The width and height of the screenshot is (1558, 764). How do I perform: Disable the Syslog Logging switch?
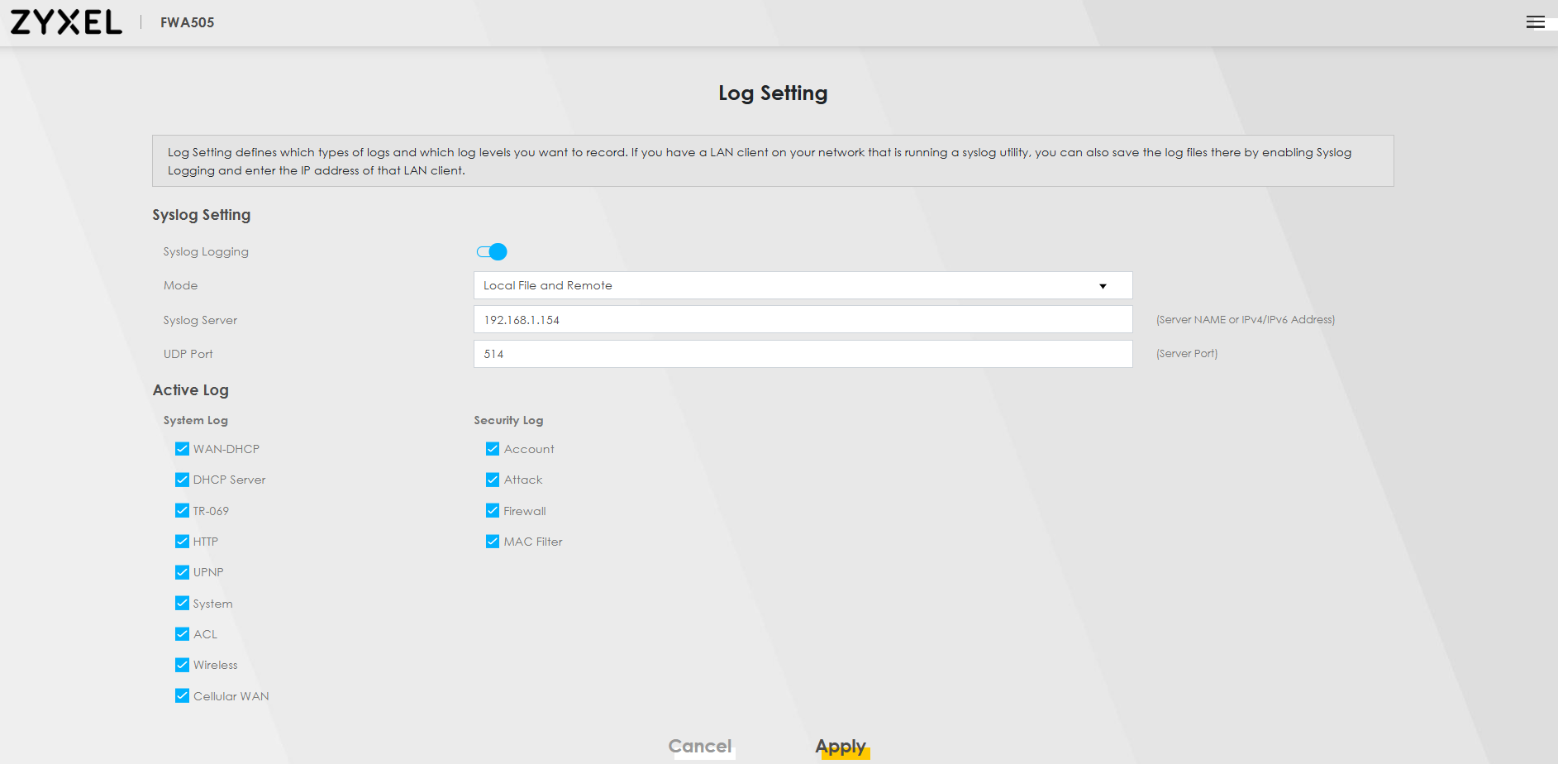[x=493, y=251]
